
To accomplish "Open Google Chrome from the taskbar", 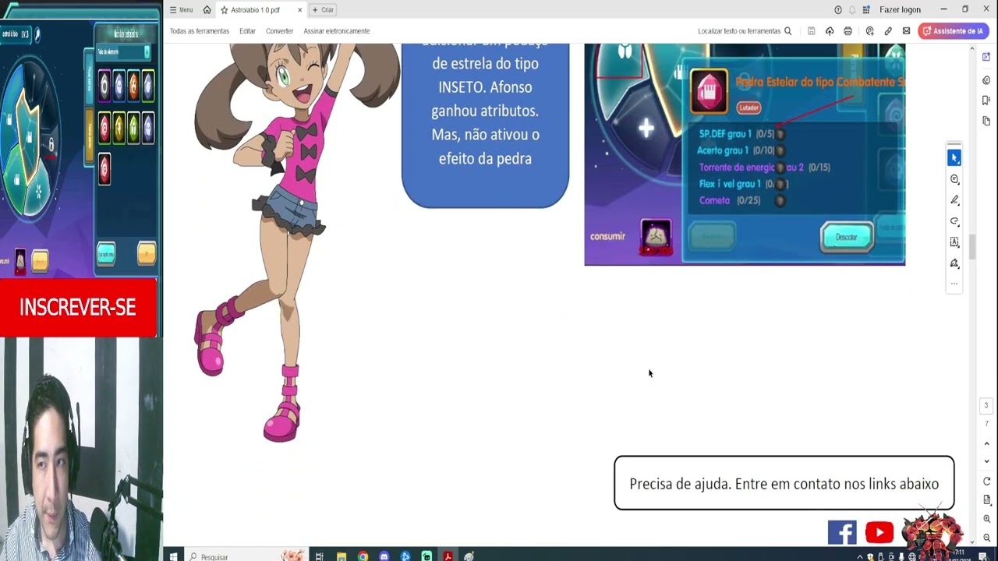I will [x=363, y=556].
